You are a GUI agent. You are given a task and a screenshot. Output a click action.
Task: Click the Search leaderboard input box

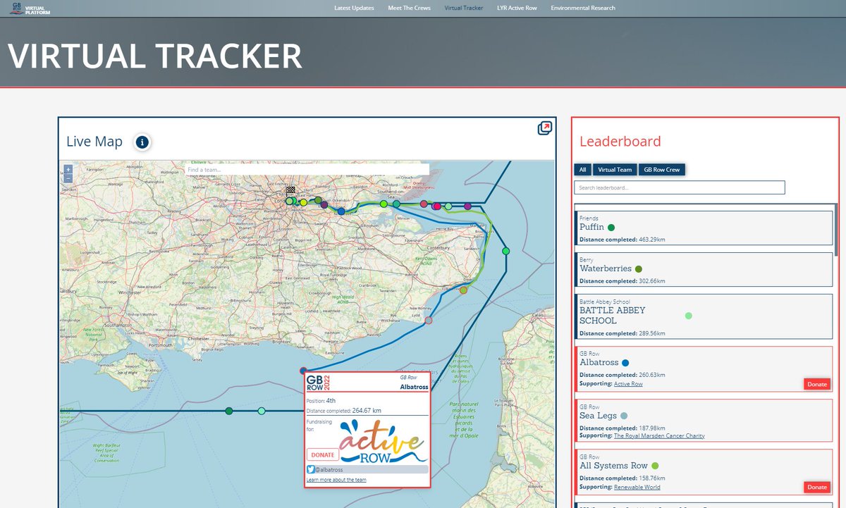(x=680, y=187)
